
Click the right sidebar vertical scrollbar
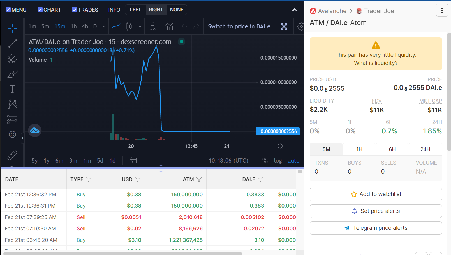[449, 92]
